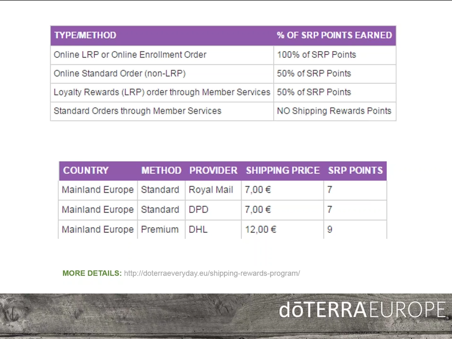Click the Online LRP or Online Enrollment Order row
Image resolution: width=452 pixels, height=339 pixels.
click(x=223, y=55)
